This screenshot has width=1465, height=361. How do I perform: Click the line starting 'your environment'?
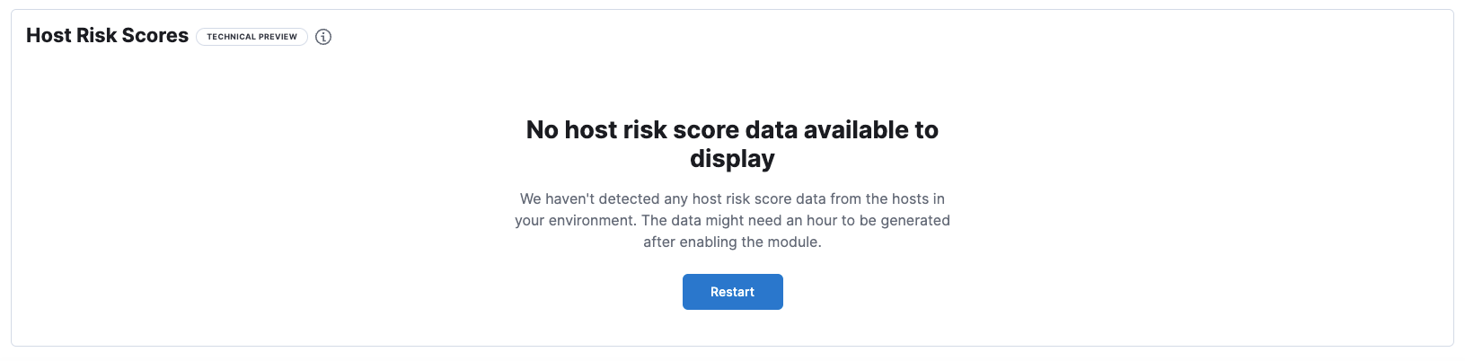(732, 220)
